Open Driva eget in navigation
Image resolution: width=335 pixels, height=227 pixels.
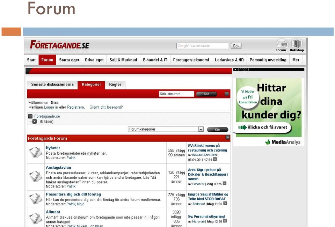point(94,60)
